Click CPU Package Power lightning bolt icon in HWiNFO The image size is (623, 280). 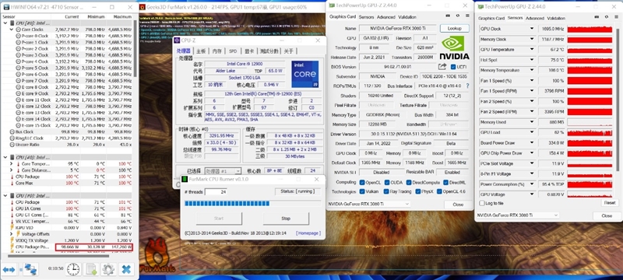click(12, 247)
